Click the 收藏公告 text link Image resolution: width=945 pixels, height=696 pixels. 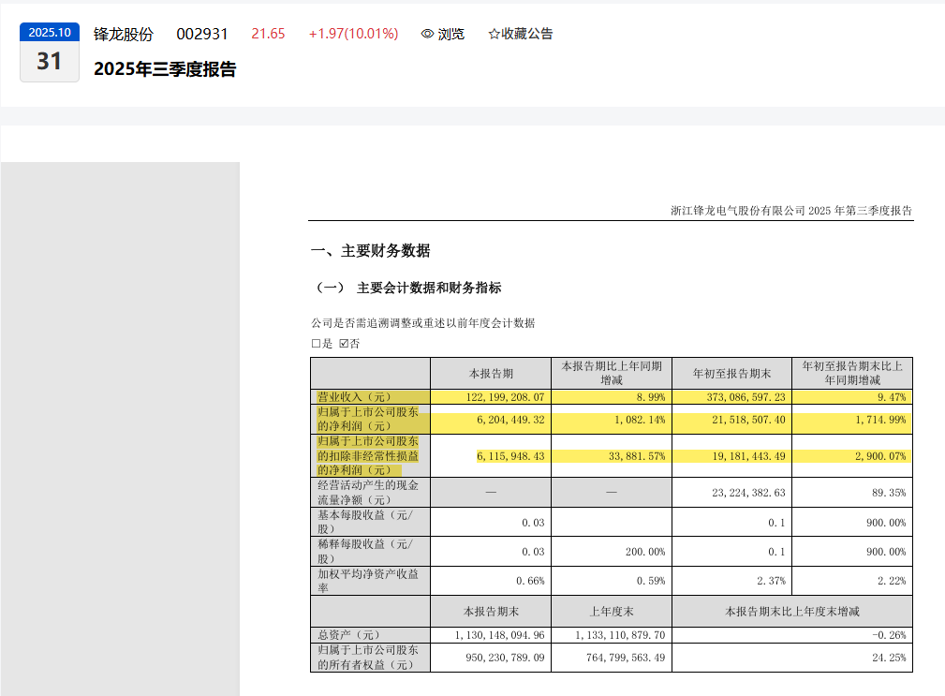527,34
